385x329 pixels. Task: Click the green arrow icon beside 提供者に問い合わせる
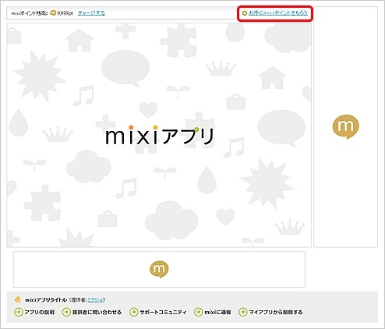pyautogui.click(x=66, y=312)
